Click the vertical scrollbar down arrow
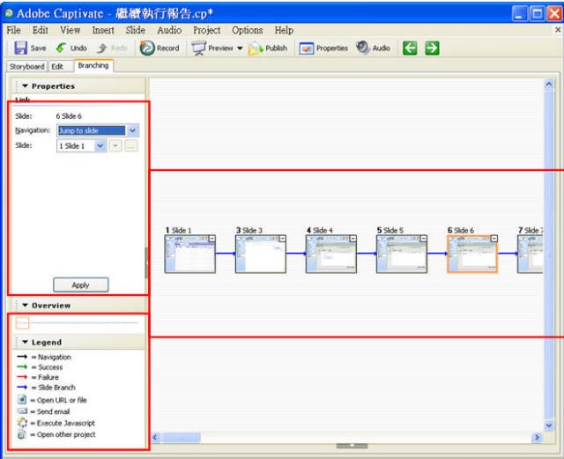This screenshot has height=459, width=564. point(549,426)
